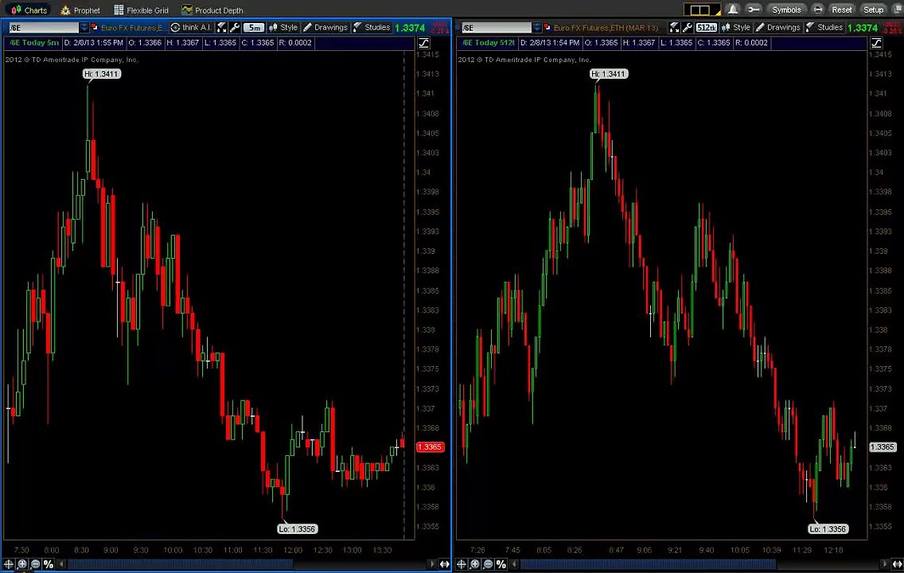The image size is (904, 573).
Task: Switch to the Flexible Grid tab
Action: click(142, 10)
